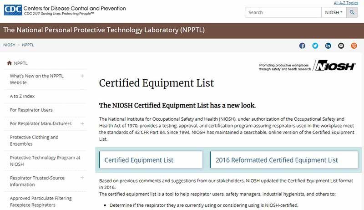Screen dimensions: 364x210
Task: Open Approved Particulate Filtering Facepiece Respirators
Action: coord(40,201)
